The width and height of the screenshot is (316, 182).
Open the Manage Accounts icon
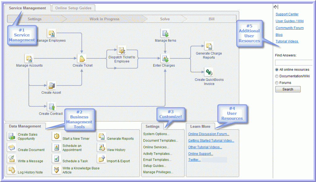click(29, 58)
